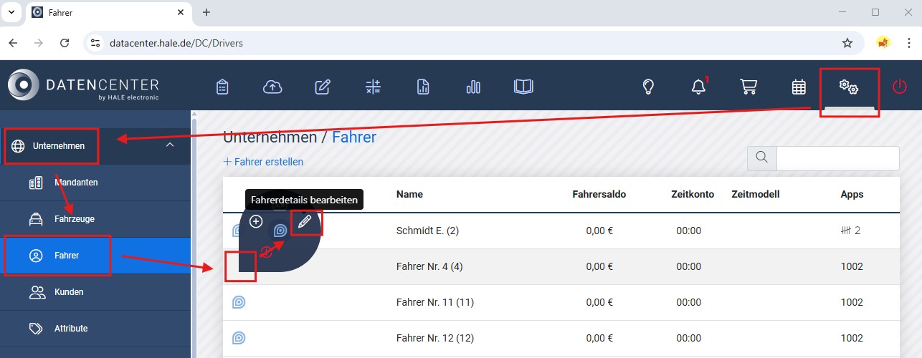Select Fahrer in sidebar
Image resolution: width=922 pixels, height=358 pixels.
coord(95,256)
